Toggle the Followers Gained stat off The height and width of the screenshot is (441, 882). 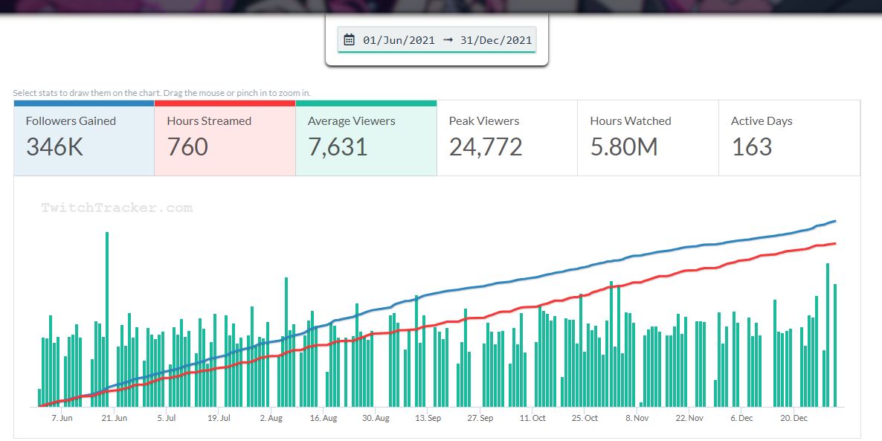[x=84, y=138]
